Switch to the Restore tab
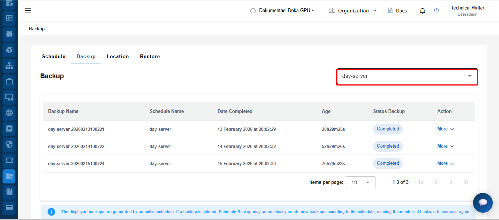 pyautogui.click(x=150, y=56)
